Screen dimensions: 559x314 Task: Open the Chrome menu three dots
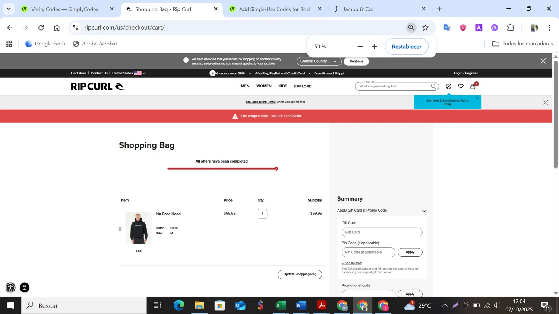point(549,28)
